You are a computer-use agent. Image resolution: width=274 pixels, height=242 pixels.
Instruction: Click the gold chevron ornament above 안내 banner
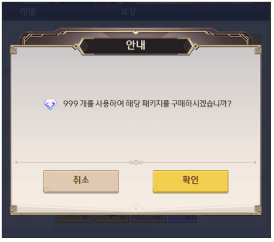[x=136, y=33]
